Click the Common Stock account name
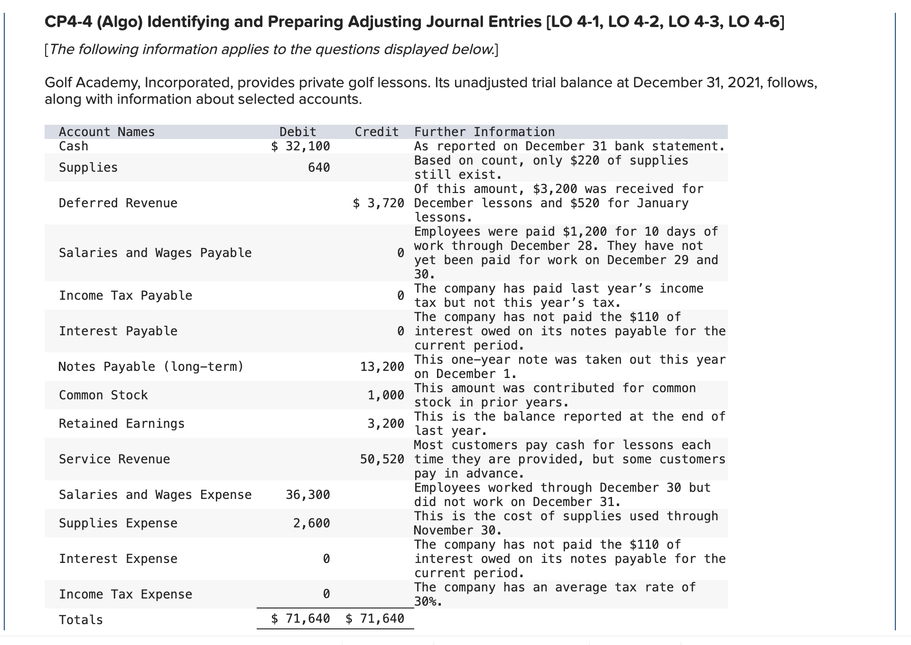 [x=102, y=395]
